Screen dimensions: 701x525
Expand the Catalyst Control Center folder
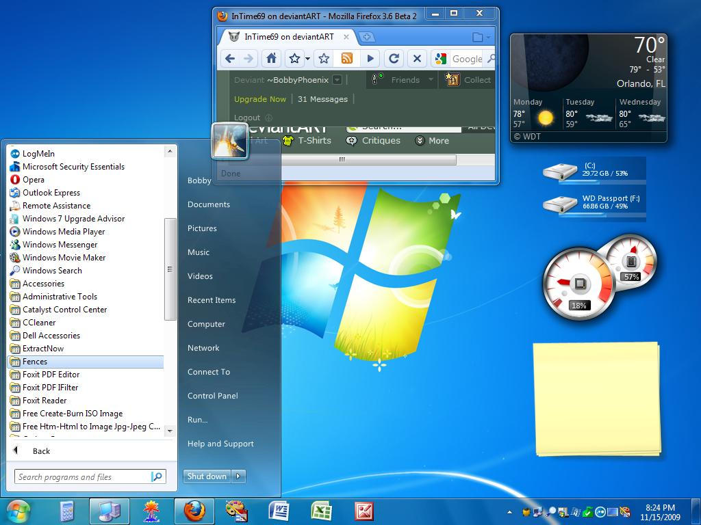(x=58, y=310)
